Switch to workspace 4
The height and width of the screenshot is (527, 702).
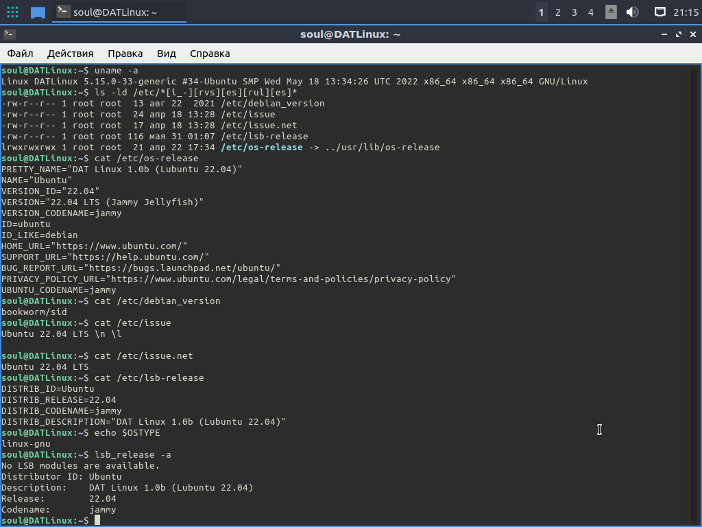[591, 12]
